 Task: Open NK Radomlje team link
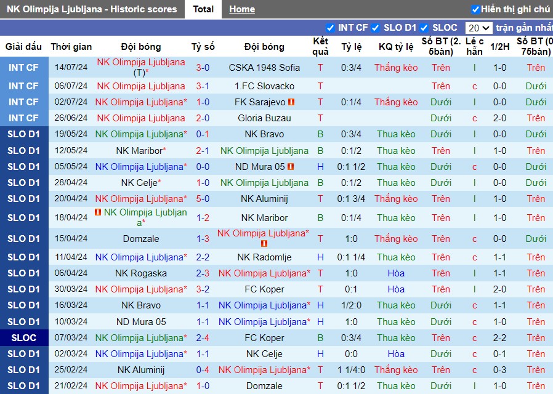click(x=264, y=257)
